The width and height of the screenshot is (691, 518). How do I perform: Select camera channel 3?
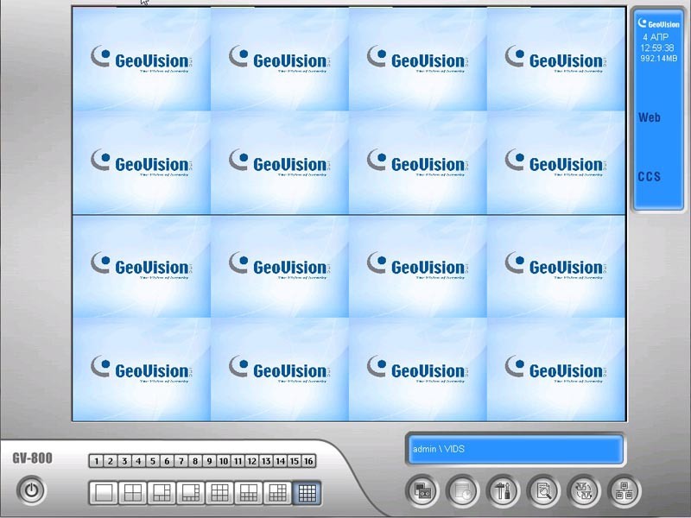click(x=124, y=461)
